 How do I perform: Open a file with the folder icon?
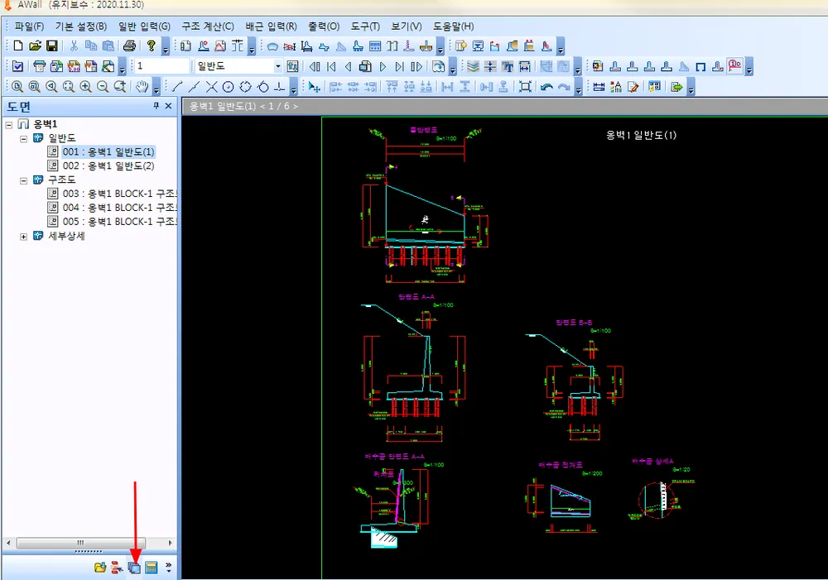tap(35, 46)
